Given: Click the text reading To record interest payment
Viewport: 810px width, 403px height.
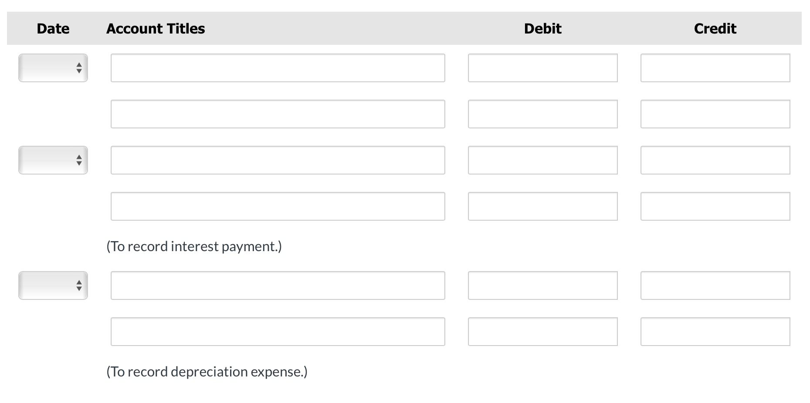Looking at the screenshot, I should 193,246.
